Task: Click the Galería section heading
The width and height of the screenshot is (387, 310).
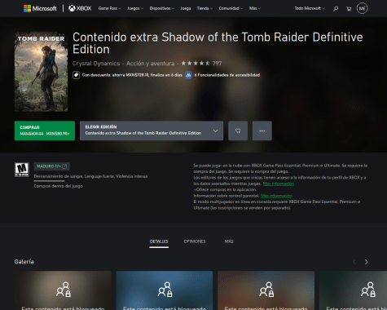Action: [24, 262]
